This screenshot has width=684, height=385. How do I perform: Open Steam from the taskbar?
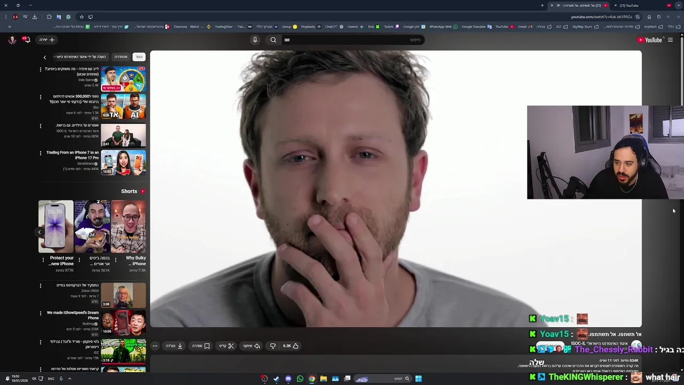point(276,379)
